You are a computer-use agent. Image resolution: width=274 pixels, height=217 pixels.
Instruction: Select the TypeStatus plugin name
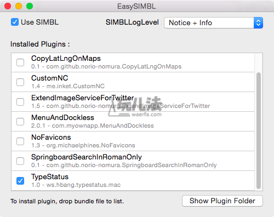coord(50,177)
